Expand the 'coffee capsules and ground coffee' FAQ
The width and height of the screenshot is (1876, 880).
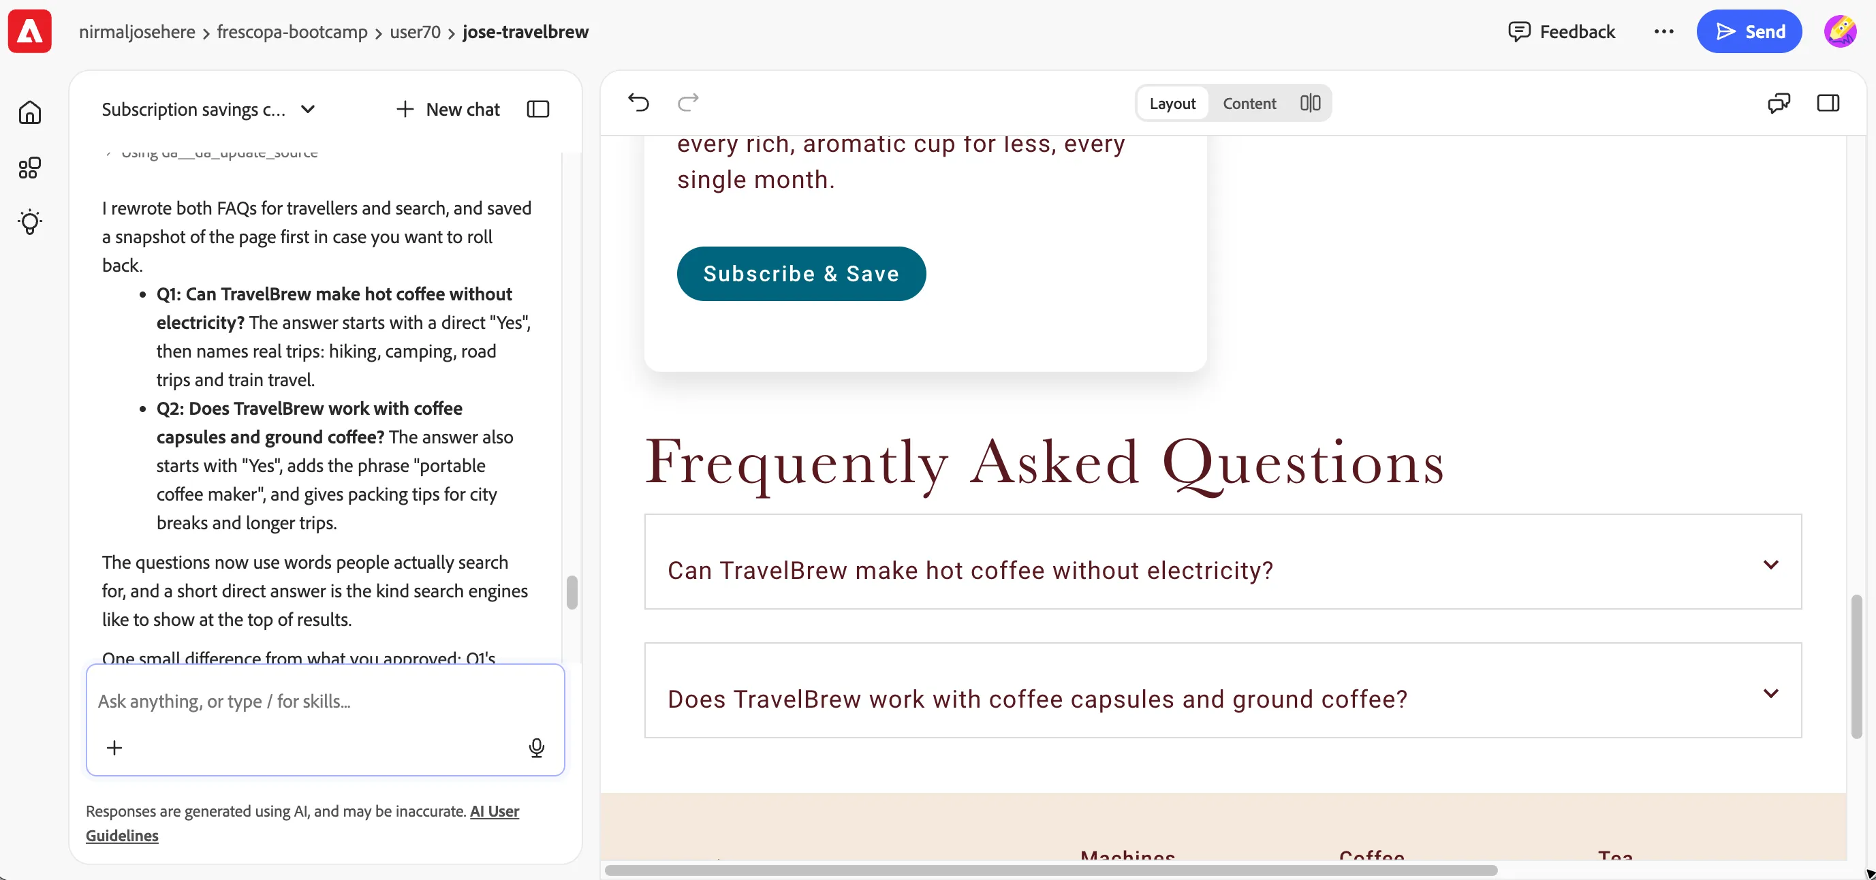pyautogui.click(x=1223, y=690)
